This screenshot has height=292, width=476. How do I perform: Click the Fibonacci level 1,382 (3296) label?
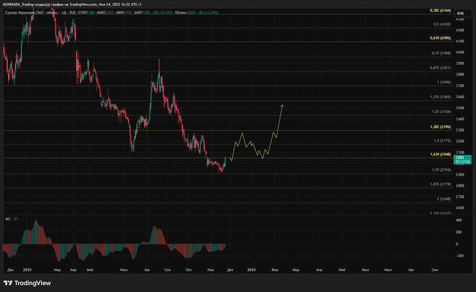coord(440,127)
